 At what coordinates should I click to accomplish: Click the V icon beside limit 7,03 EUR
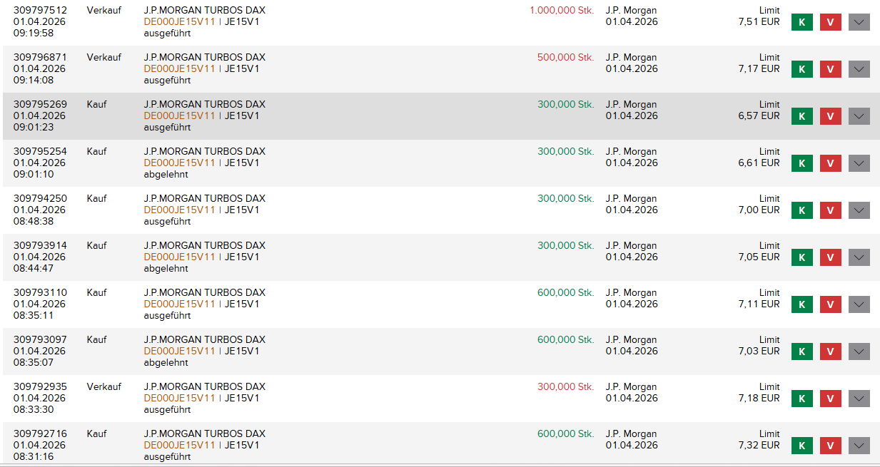pyautogui.click(x=830, y=351)
